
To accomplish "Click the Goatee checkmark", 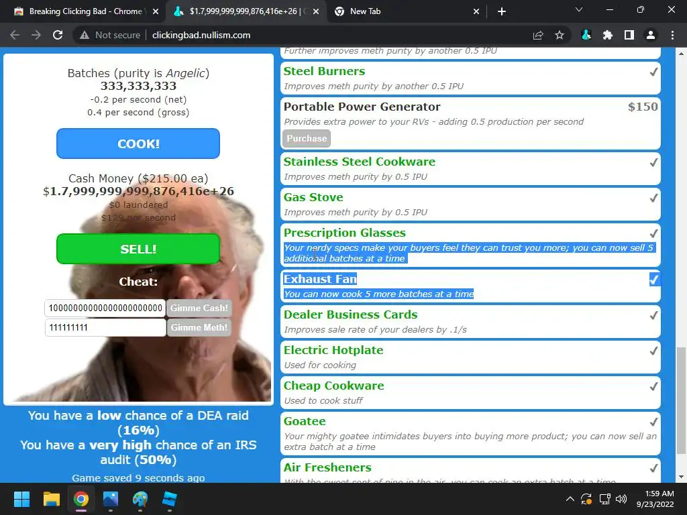I will click(x=653, y=421).
